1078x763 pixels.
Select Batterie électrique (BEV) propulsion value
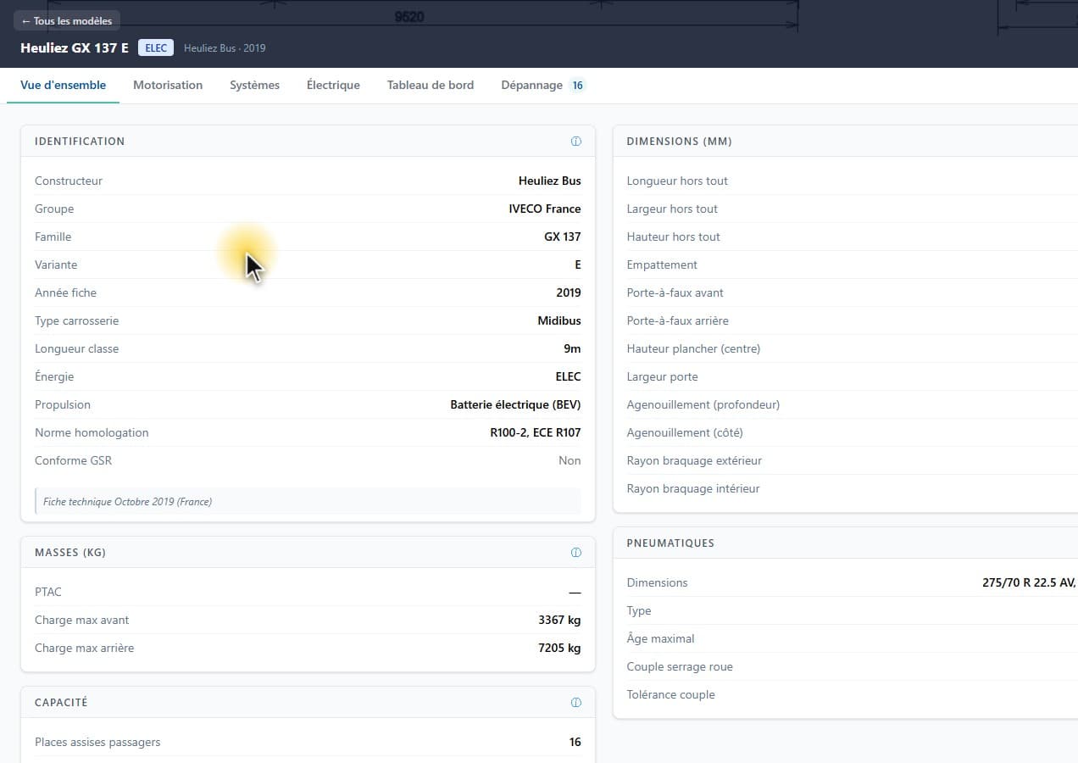point(515,404)
